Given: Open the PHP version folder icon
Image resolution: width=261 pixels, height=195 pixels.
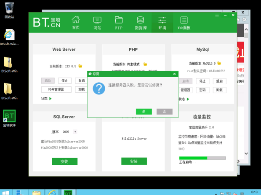Looking at the screenshot, I should click(145, 64).
